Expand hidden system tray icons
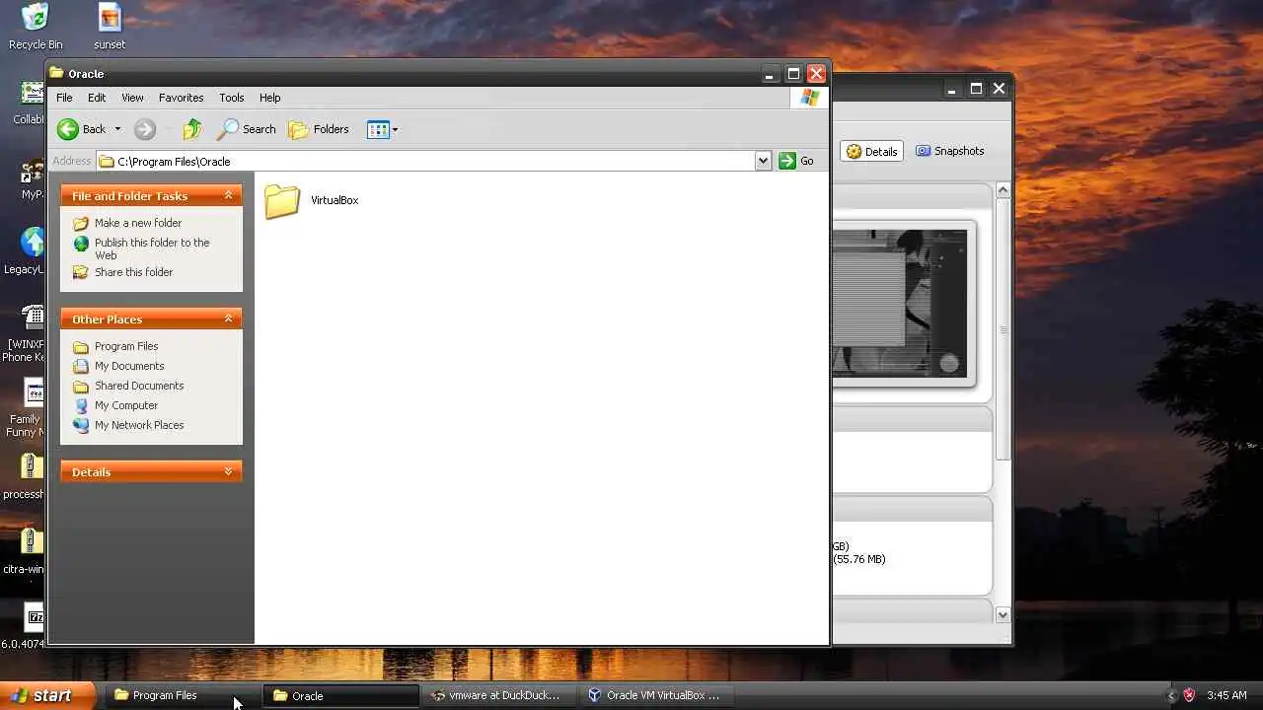This screenshot has height=710, width=1263. (x=1172, y=695)
